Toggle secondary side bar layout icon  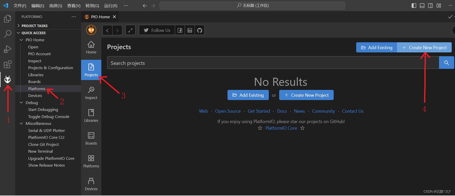click(x=430, y=6)
